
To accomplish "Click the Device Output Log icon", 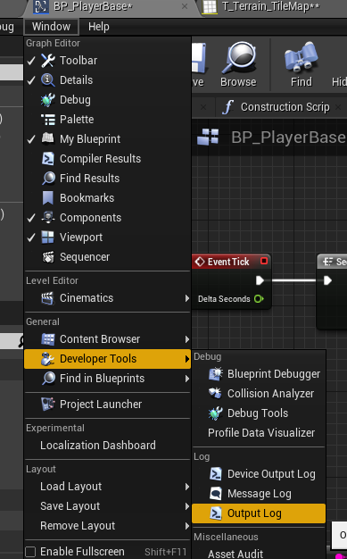I will [216, 474].
